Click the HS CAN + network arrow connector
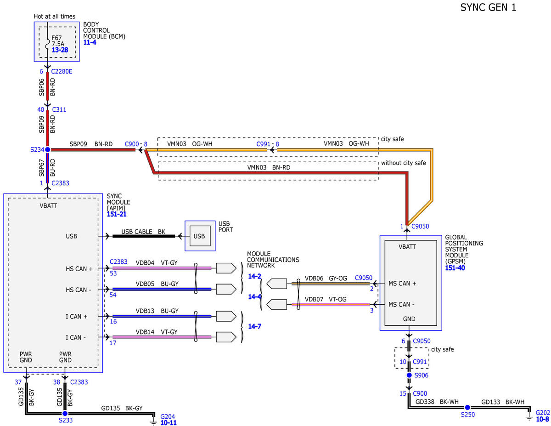Viewport: 551px width, 426px height. [225, 267]
